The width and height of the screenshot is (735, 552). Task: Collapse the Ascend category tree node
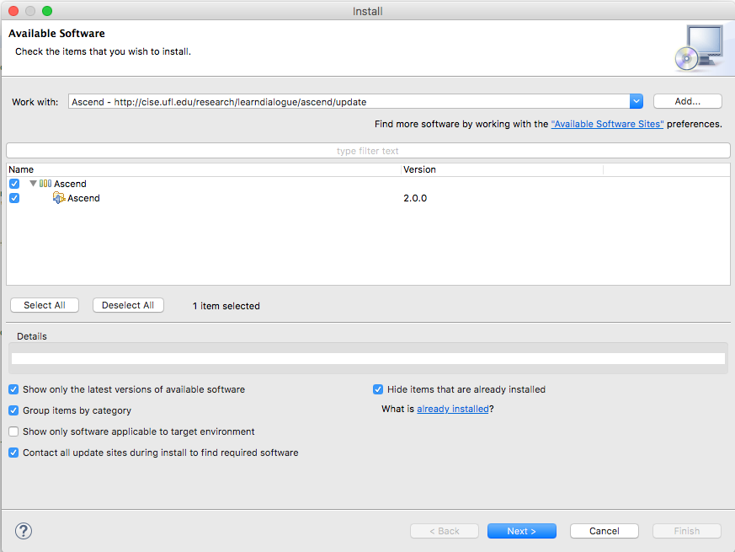tap(34, 184)
